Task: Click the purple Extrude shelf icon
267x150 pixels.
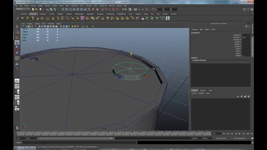Action: (83, 18)
